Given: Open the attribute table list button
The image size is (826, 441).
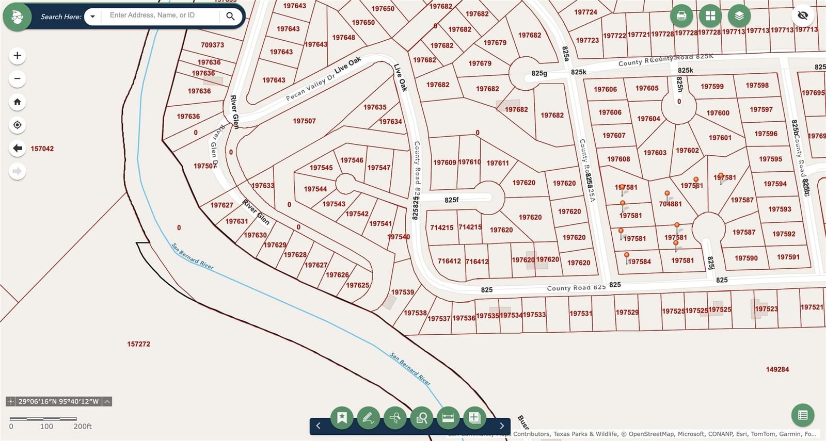Looking at the screenshot, I should click(803, 415).
